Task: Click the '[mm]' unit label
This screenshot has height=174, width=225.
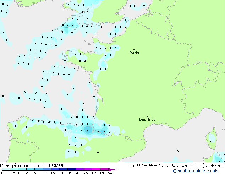Action: tap(39, 165)
